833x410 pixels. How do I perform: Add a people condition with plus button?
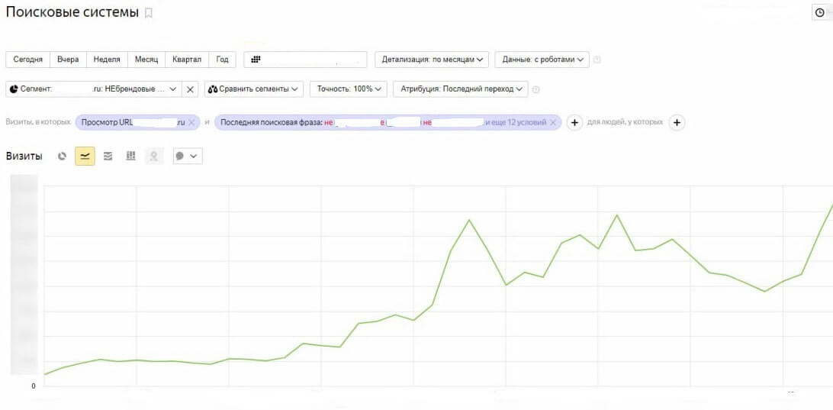coord(677,122)
